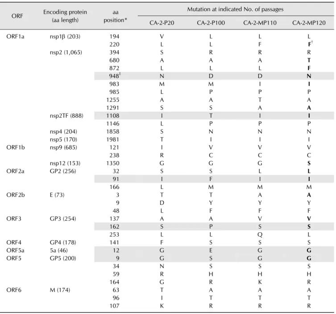Select aa position 59
Viewport: 336px width, 314px height.
(116, 274)
